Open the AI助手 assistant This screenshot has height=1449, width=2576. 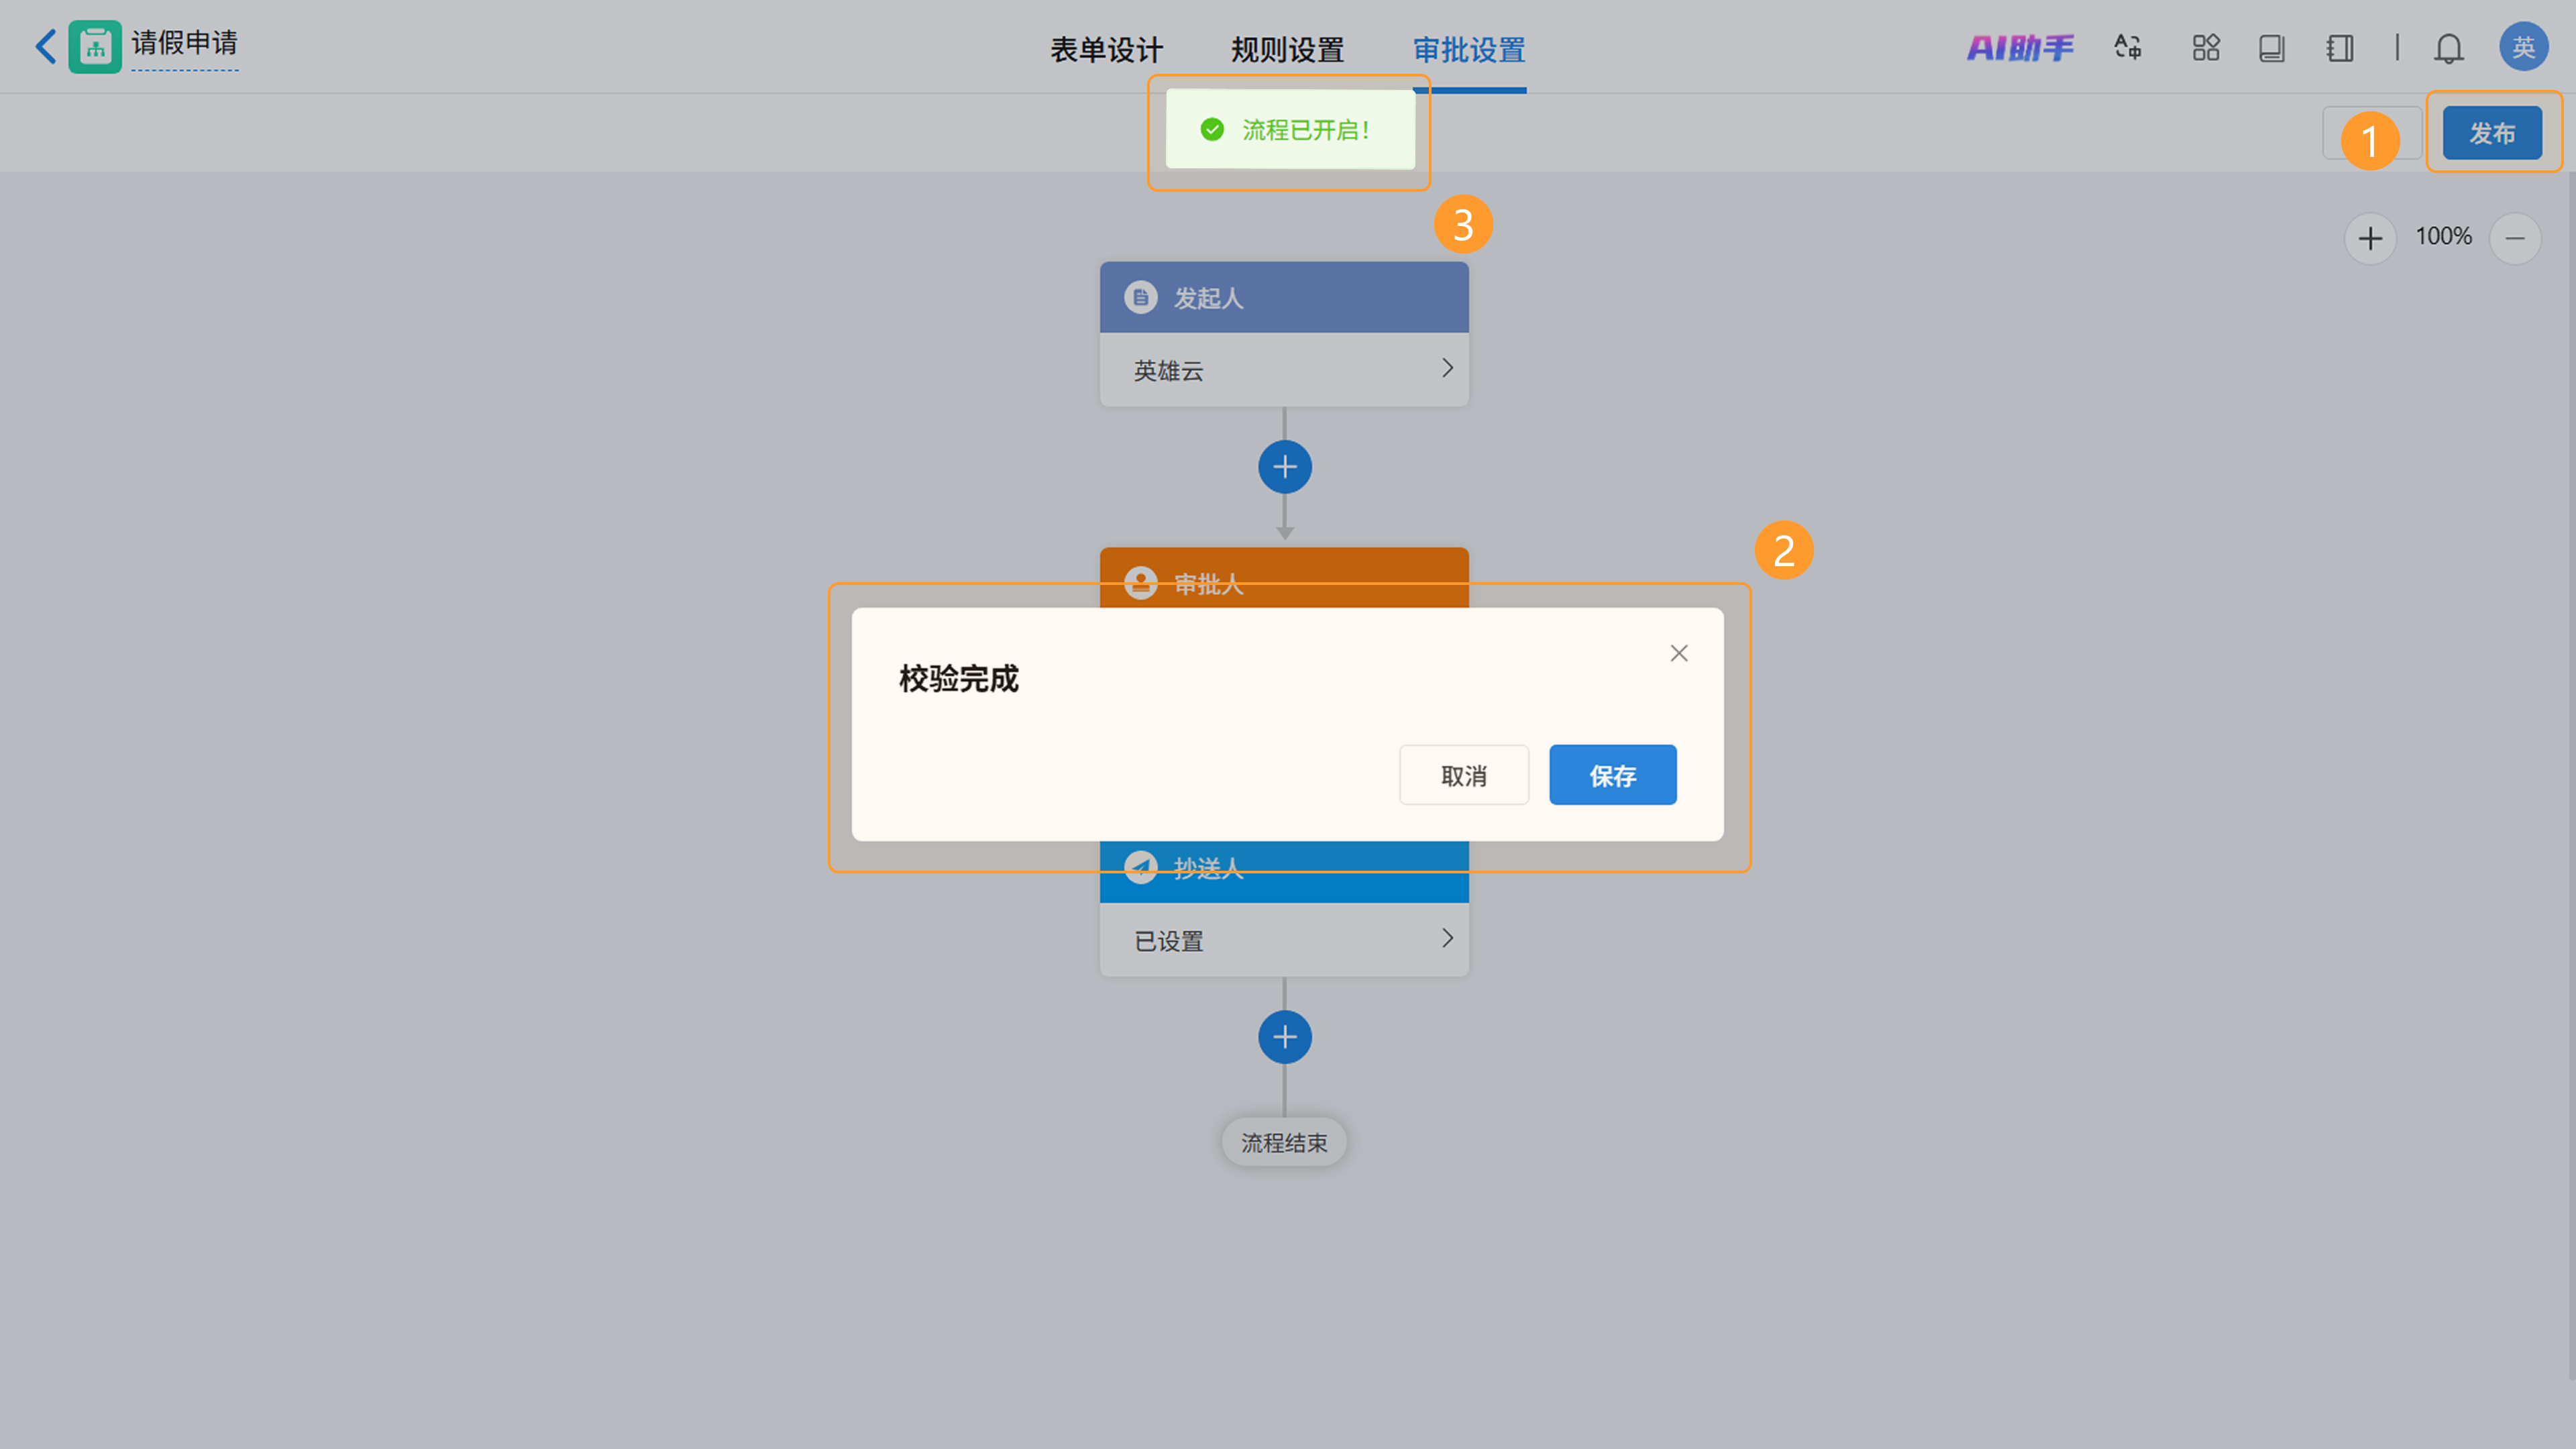click(2020, 48)
